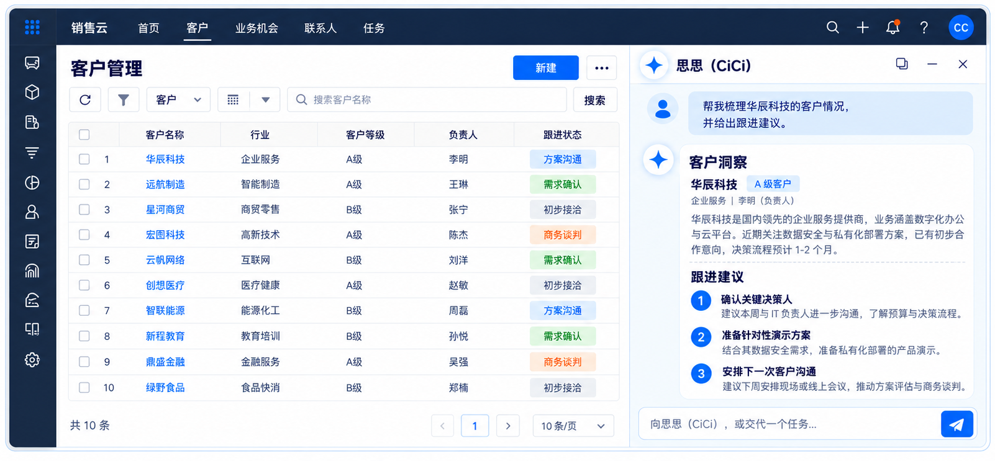
Task: Click the CiCi sparkle logo in header
Action: coord(654,65)
